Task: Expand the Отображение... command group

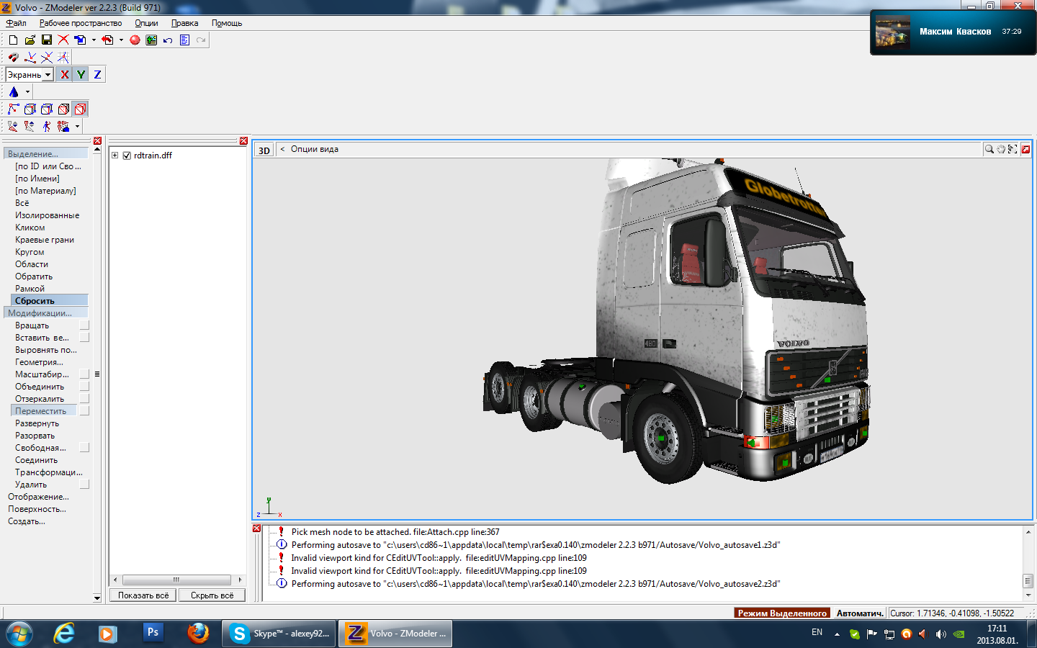Action: [38, 497]
